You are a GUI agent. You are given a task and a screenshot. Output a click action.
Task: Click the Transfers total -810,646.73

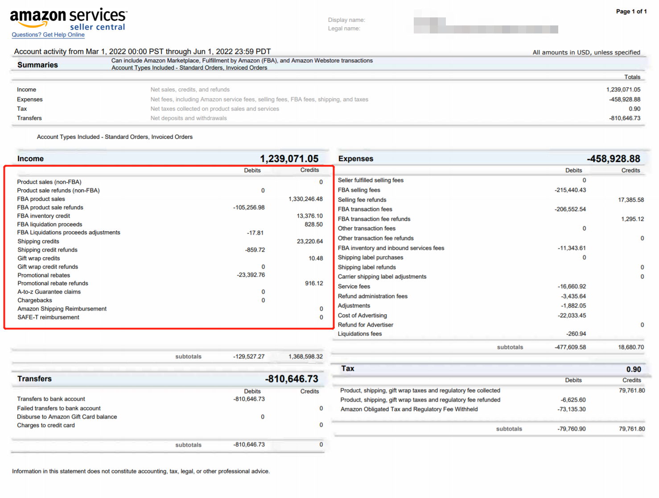(292, 379)
